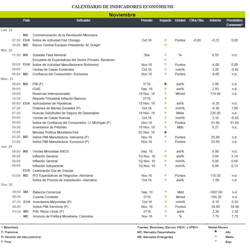Select the Noviembre month header bar
Screen dimensions: 250x248
123,15
